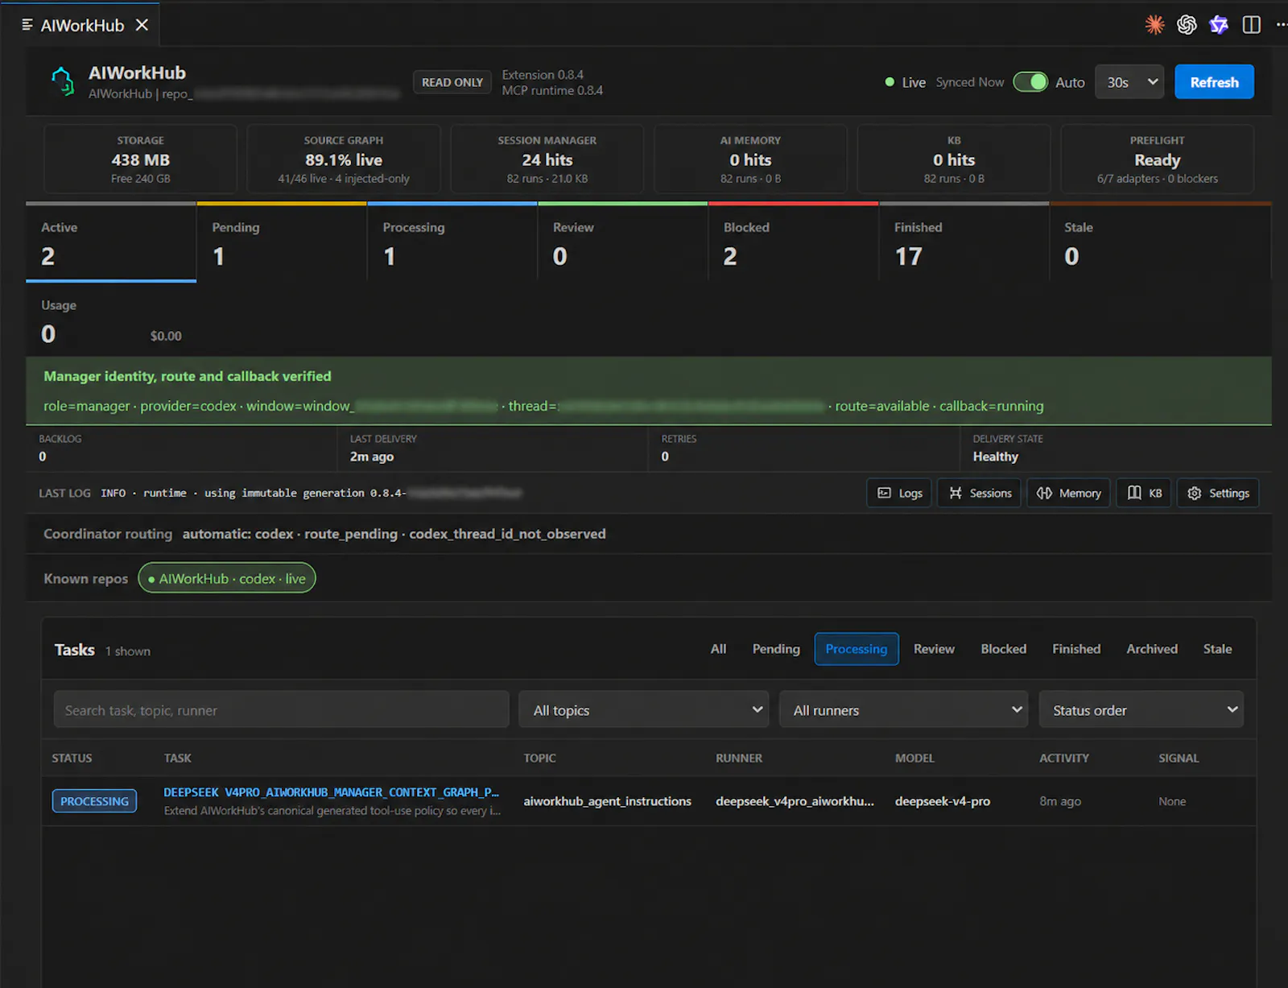
Task: Show All tasks filter
Action: [718, 649]
